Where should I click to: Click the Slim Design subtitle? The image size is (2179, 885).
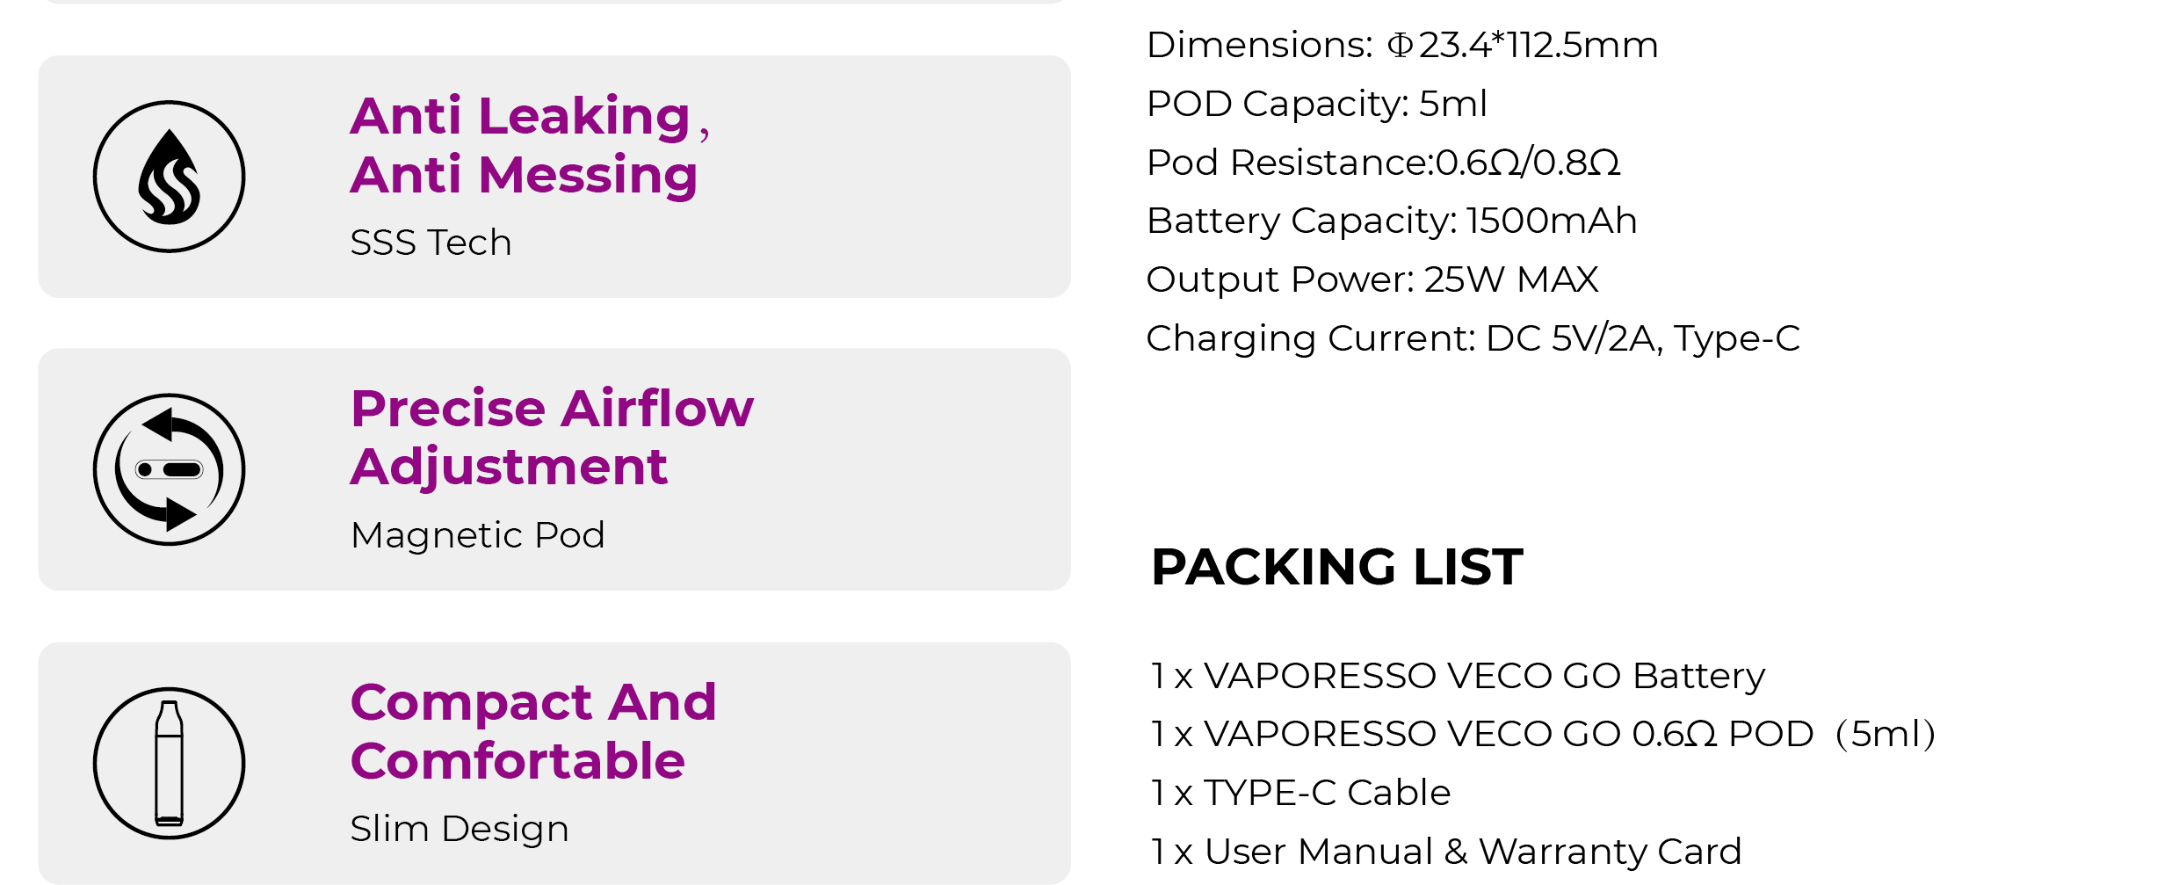click(x=459, y=829)
